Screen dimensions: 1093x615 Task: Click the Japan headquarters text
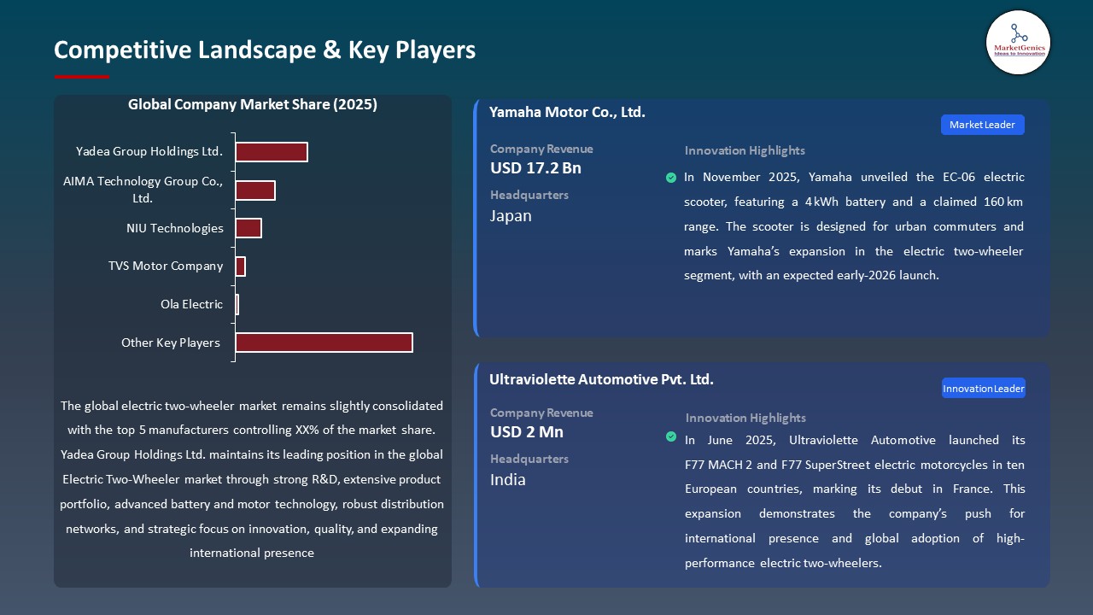pyautogui.click(x=511, y=216)
